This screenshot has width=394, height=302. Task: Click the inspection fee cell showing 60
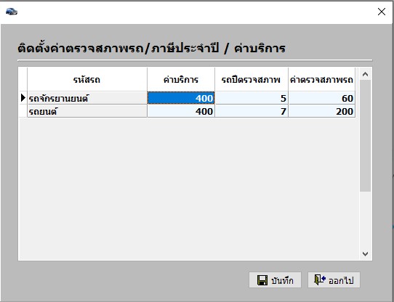pyautogui.click(x=321, y=98)
